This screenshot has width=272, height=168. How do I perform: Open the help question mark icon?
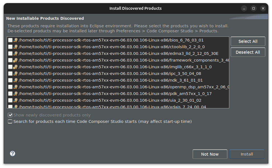(13, 154)
